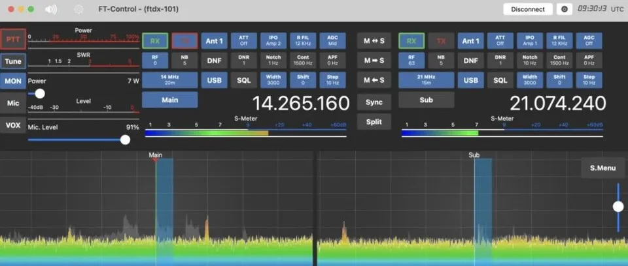This screenshot has height=266, width=628.
Task: Enable VOX voice activation
Action: tap(13, 125)
